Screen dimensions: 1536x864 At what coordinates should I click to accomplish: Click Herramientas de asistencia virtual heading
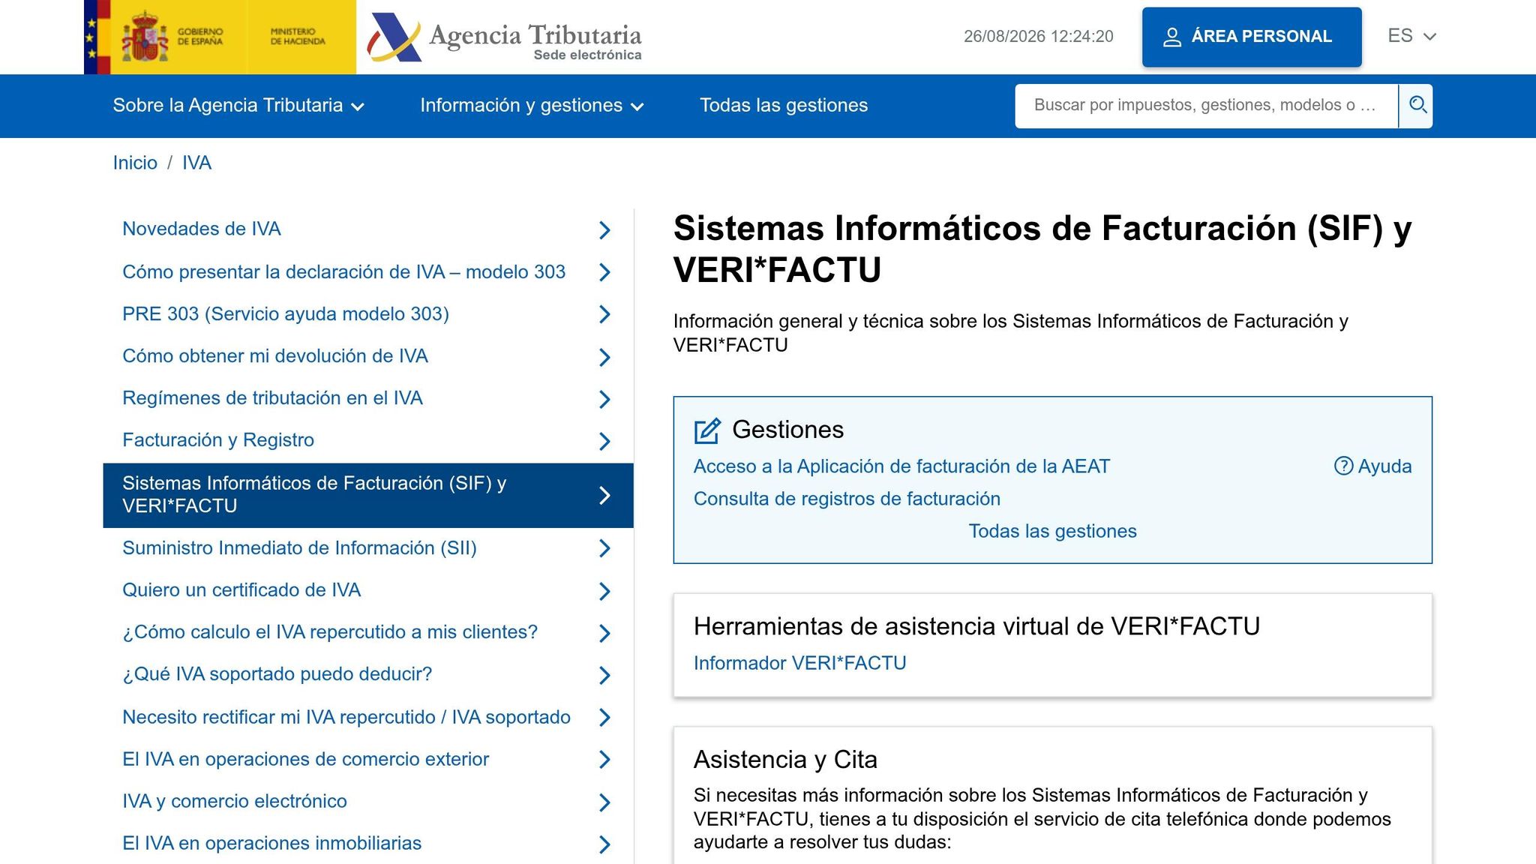pos(976,626)
